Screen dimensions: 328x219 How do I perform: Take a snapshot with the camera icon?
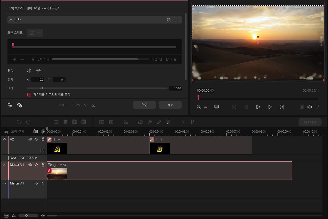(x=302, y=107)
